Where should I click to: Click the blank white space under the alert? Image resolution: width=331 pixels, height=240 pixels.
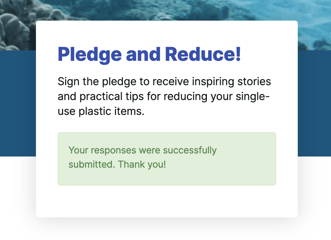(x=167, y=201)
